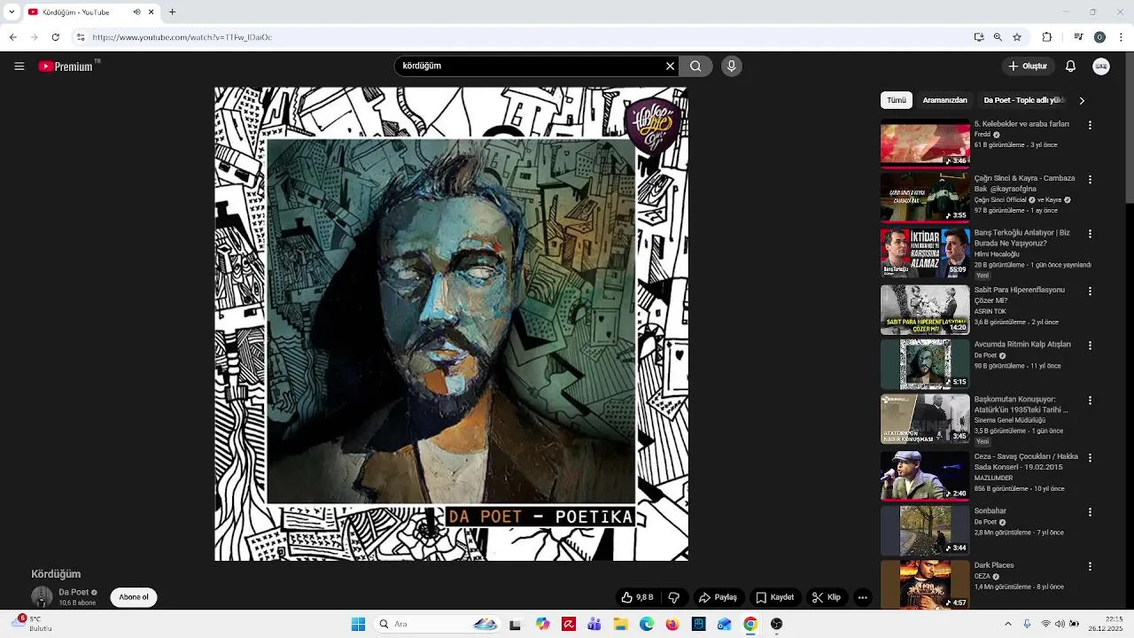Reload the page in Chrome

(x=55, y=37)
